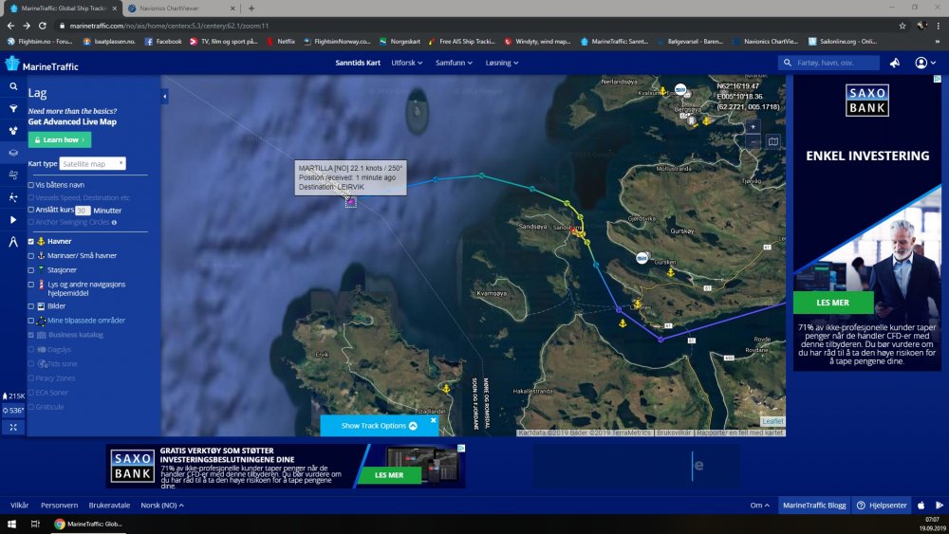Enable Lys og andre navigasjons hjelpemiddel checkbox
The height and width of the screenshot is (534, 949).
pyautogui.click(x=31, y=285)
